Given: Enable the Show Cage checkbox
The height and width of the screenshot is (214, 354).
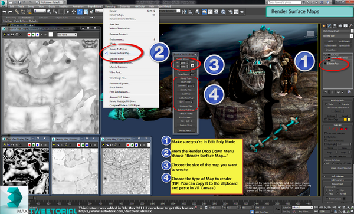Looking at the screenshot, I should (x=326, y=119).
